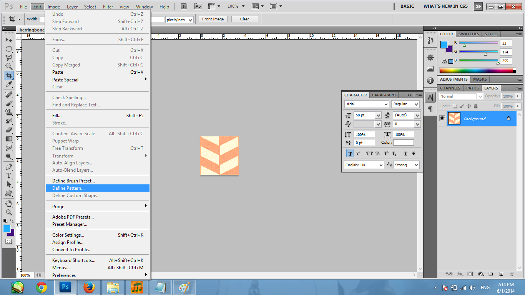Select the Eraser tool
Screen dimensions: 525x295
(x=9, y=130)
